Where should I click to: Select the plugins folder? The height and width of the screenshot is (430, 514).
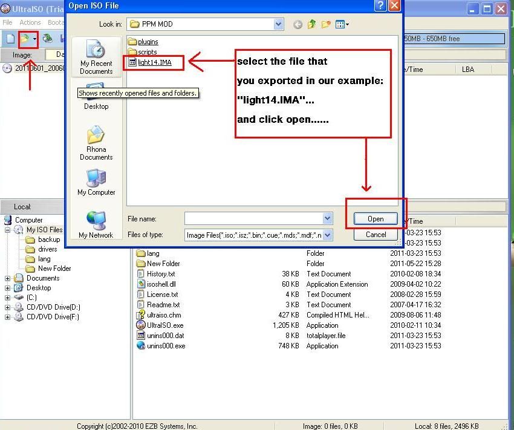143,42
